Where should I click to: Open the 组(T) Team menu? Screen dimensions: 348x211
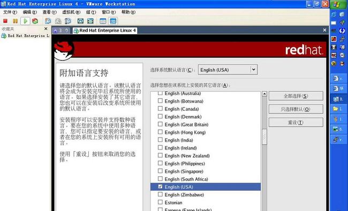(91, 12)
